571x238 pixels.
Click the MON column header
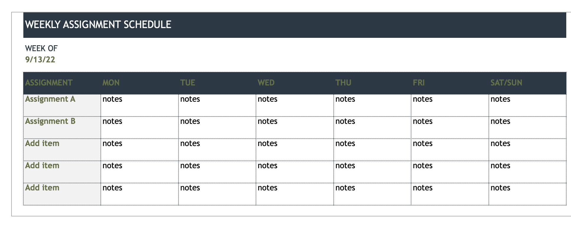click(111, 83)
